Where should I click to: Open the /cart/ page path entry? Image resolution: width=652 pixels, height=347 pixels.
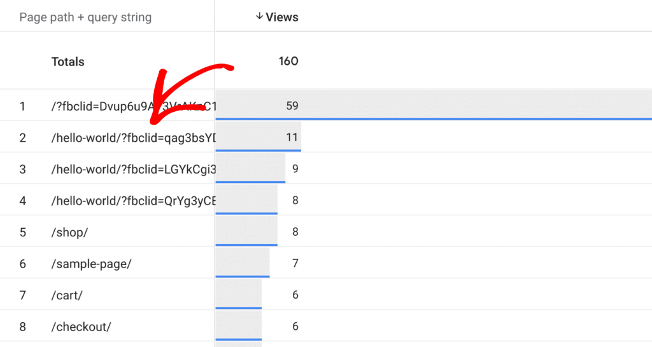point(67,296)
